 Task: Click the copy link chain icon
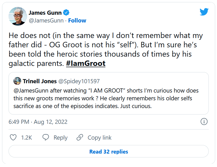[x=80, y=138]
